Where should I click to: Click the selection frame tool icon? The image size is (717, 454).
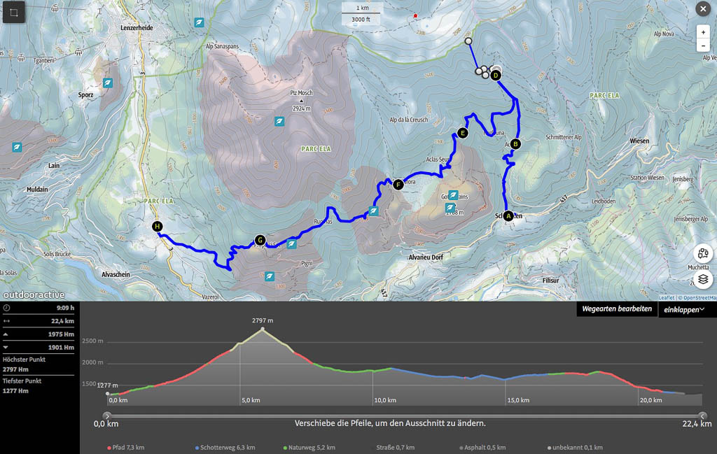[15, 12]
